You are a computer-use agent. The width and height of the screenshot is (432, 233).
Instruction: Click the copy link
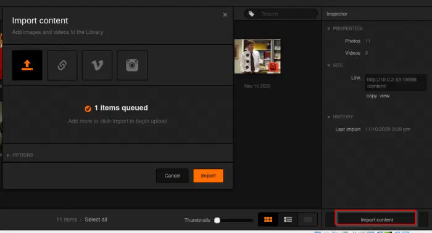coord(372,96)
